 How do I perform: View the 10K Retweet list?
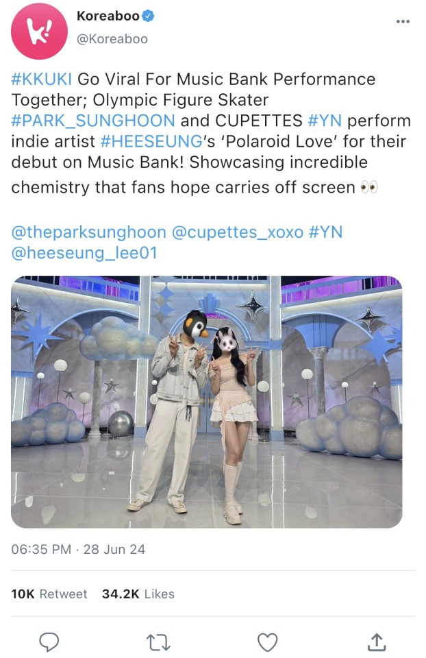click(49, 594)
